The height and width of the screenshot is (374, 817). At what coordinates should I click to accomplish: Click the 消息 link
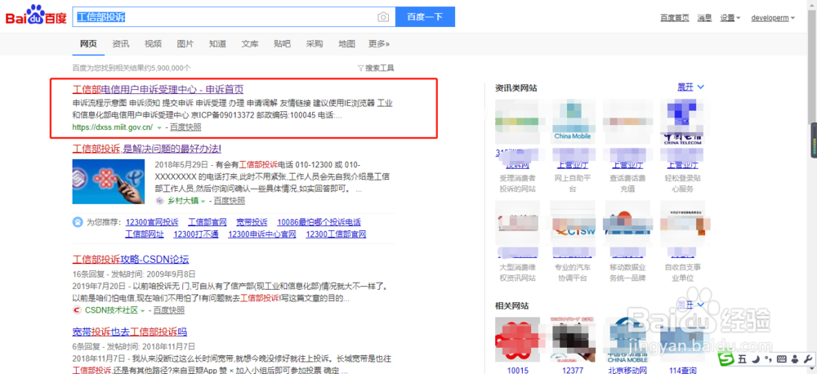(704, 18)
